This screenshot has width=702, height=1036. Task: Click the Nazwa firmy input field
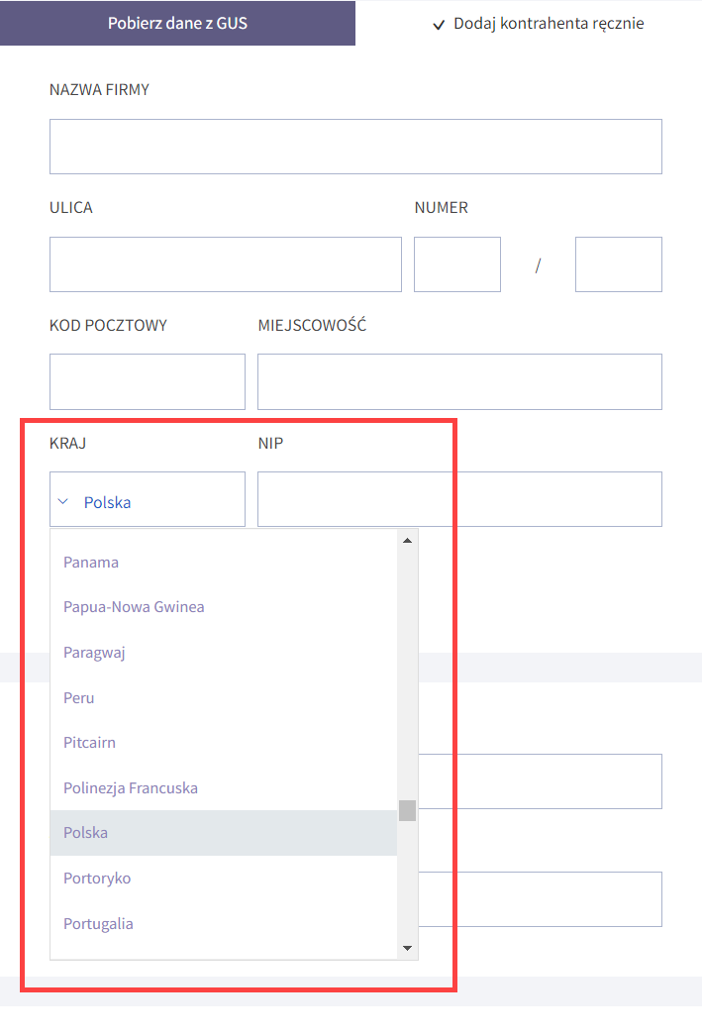[355, 147]
